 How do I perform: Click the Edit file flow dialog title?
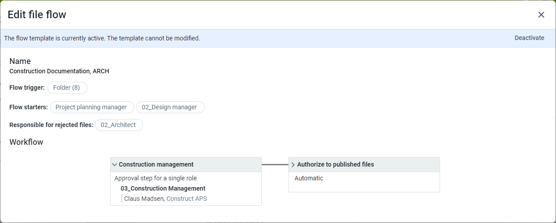click(37, 15)
